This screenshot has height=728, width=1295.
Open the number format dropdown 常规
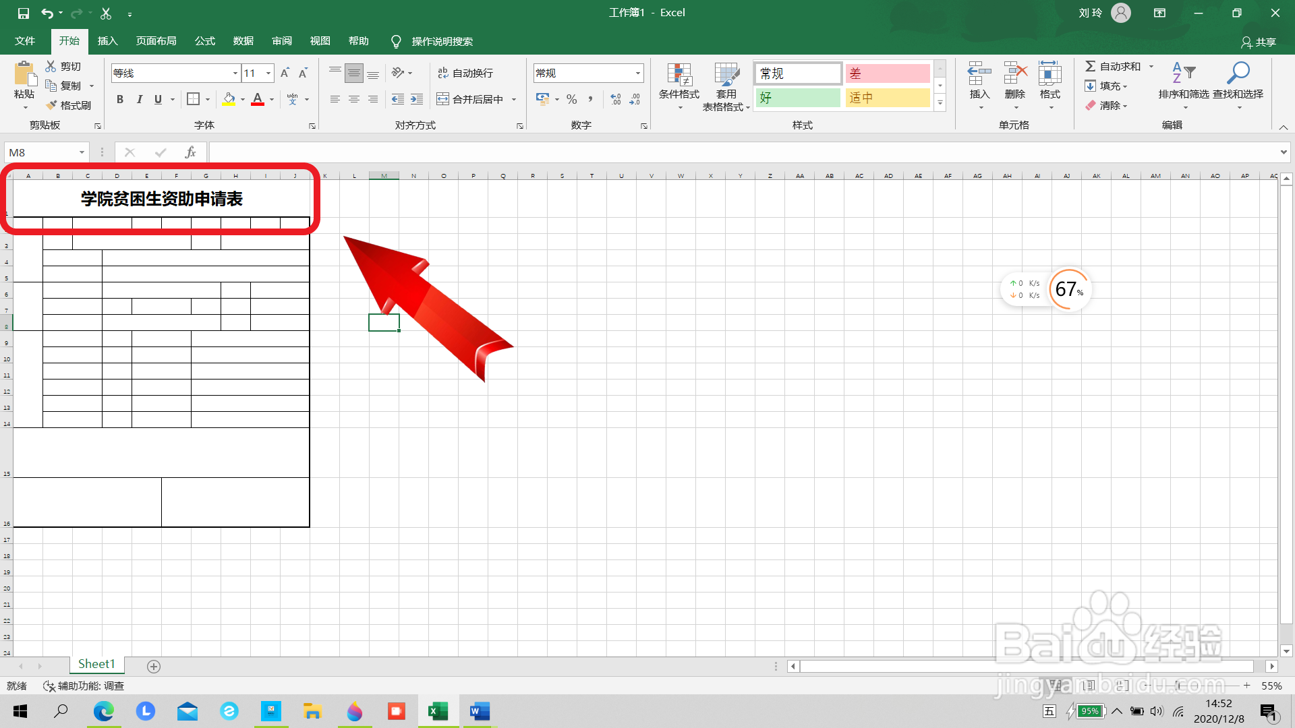[637, 73]
